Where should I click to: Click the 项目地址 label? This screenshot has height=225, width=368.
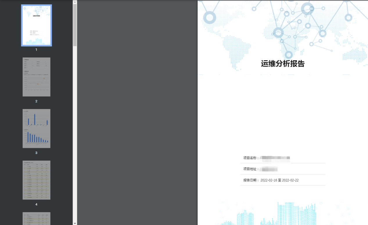point(251,169)
